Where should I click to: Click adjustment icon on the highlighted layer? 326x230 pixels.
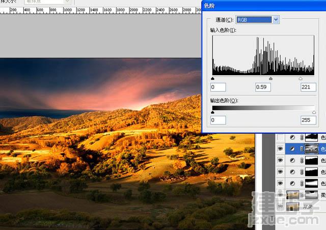[292, 149]
